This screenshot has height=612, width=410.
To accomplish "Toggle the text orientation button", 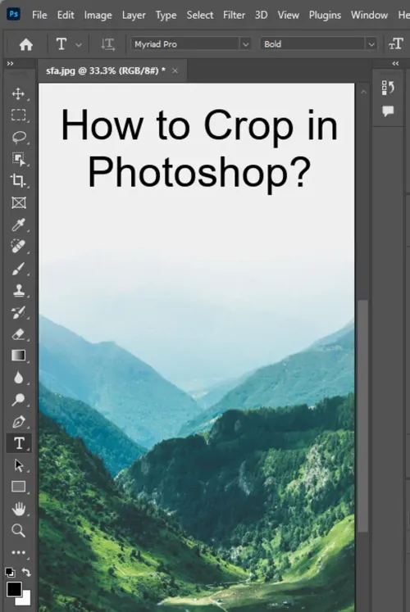I will coord(107,44).
